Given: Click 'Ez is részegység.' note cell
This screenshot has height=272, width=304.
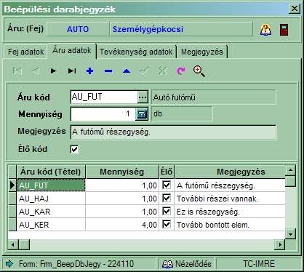Looking at the screenshot, I should pyautogui.click(x=230, y=212).
